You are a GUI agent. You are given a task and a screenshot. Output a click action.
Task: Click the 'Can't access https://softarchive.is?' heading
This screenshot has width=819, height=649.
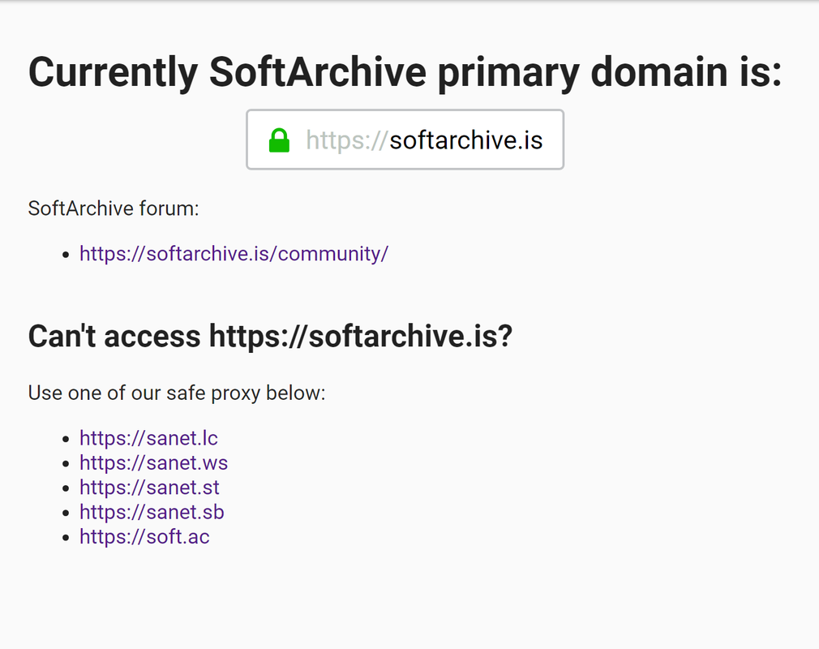[x=270, y=336]
